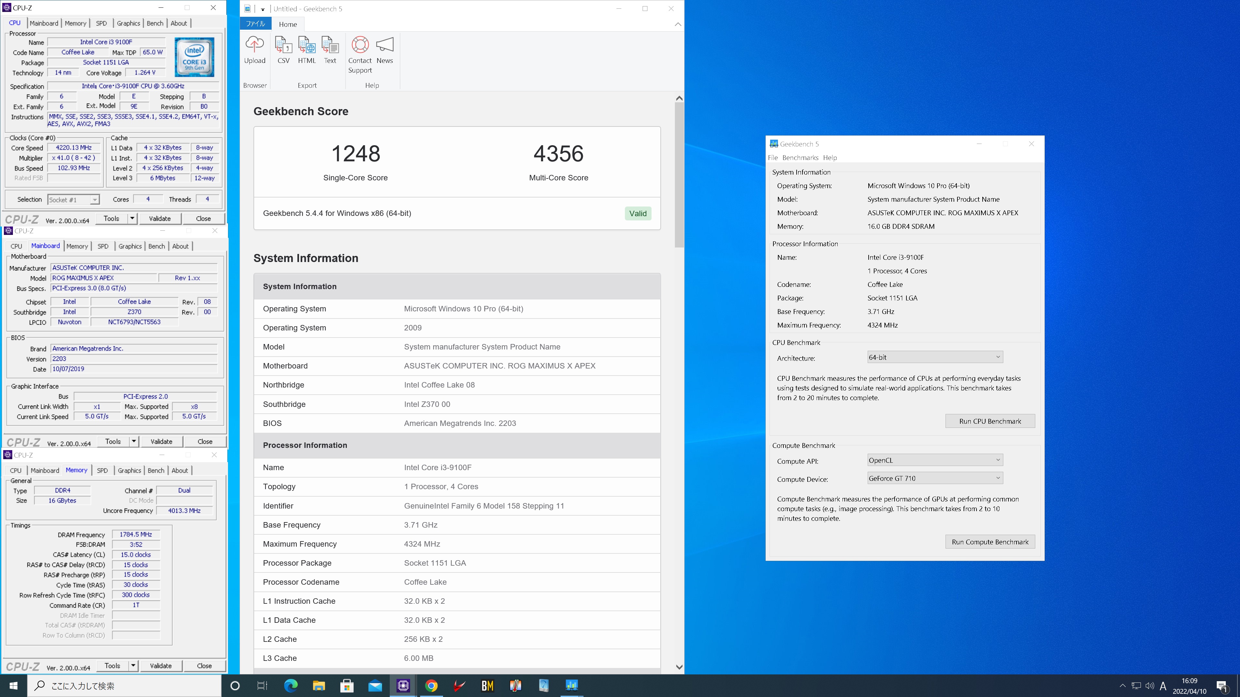
Task: Click scrollbar down arrow in Geekbench results
Action: (679, 667)
